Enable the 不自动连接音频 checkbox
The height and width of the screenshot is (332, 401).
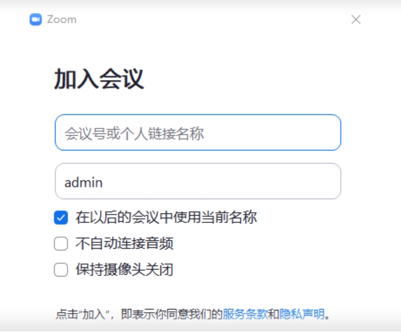point(61,244)
